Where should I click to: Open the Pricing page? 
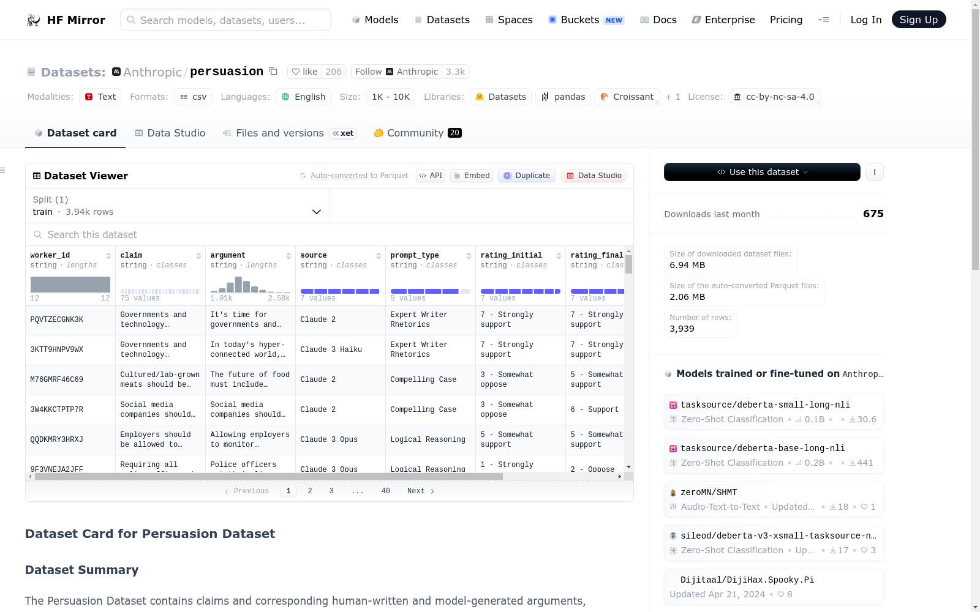point(786,20)
